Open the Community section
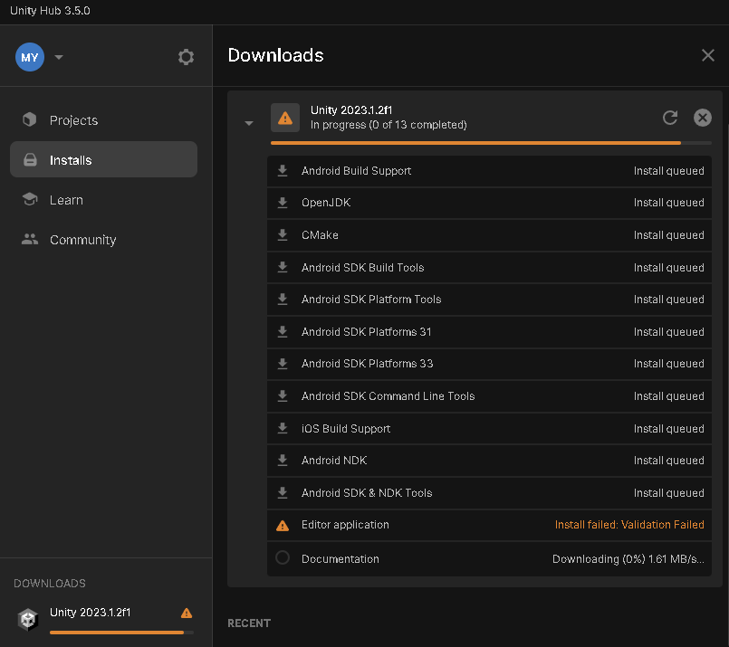The height and width of the screenshot is (647, 729). pos(103,240)
